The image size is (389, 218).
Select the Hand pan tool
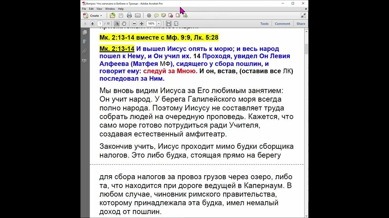124,24
